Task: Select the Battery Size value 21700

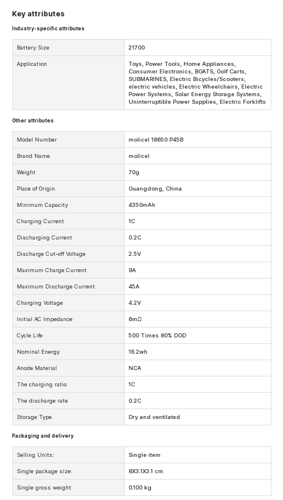Action: pos(137,48)
